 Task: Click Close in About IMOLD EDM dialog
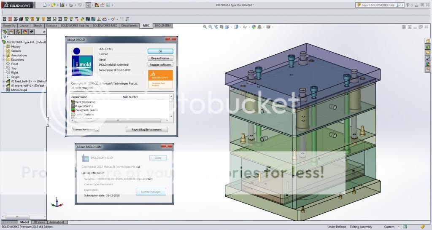tap(158, 158)
